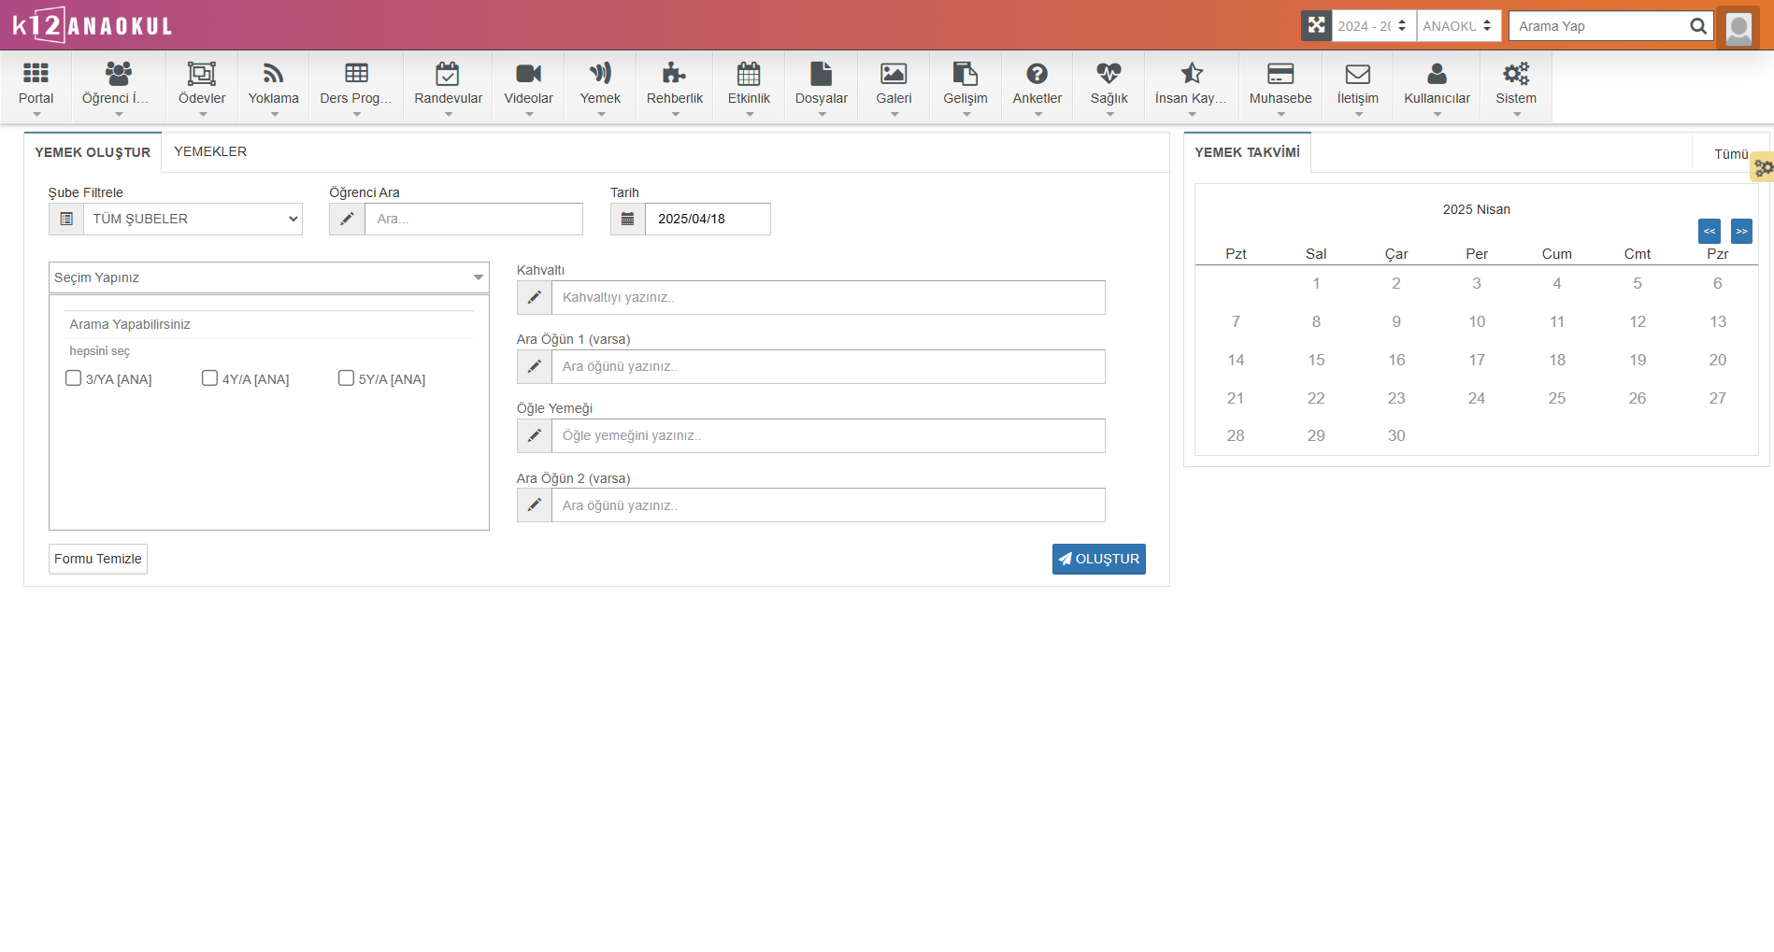Click the Ara Öğün 1 input field
1774x952 pixels.
828,366
